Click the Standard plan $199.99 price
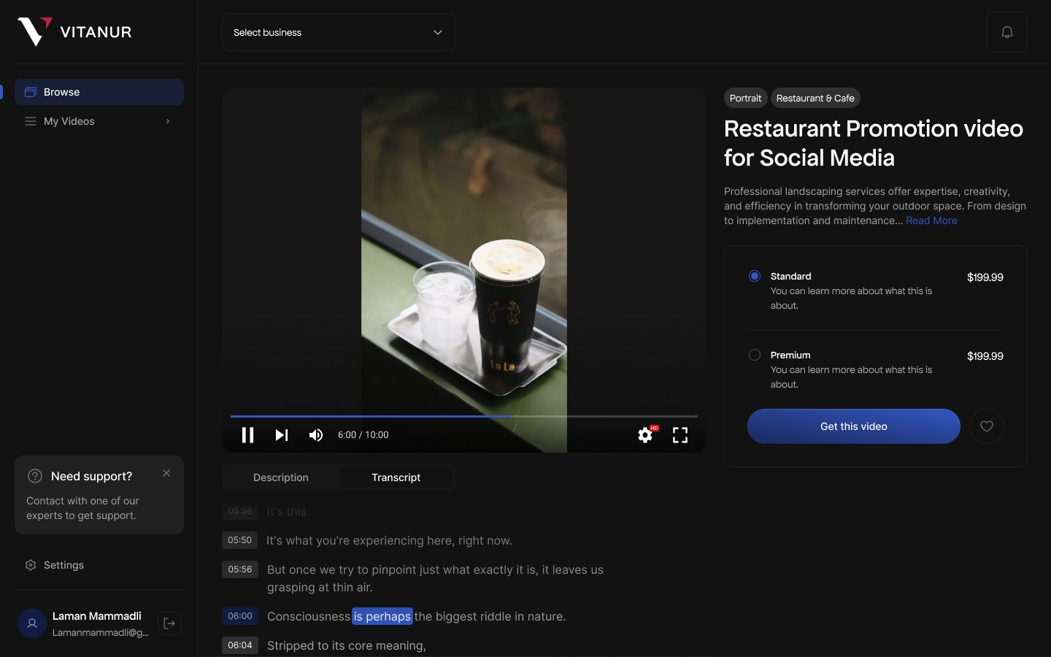The image size is (1051, 657). click(x=985, y=277)
